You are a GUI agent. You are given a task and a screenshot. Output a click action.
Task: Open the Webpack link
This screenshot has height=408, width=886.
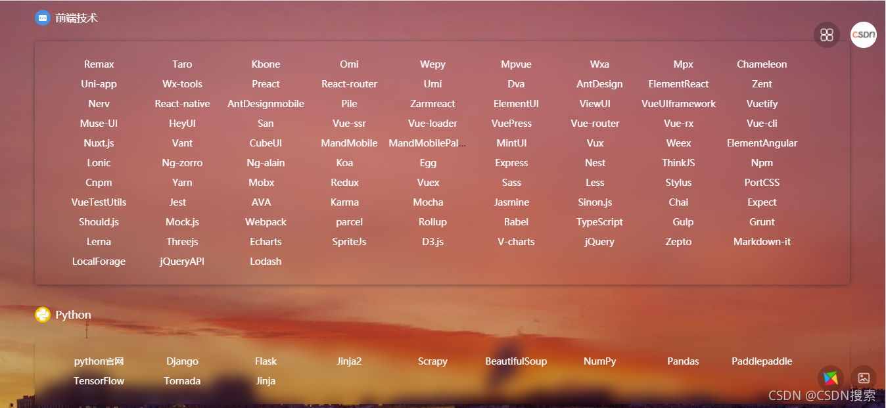click(x=266, y=222)
